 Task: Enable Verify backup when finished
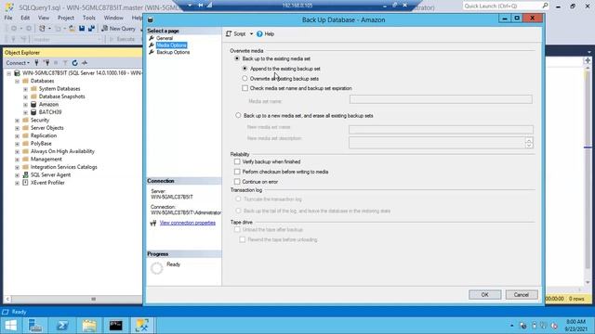(x=237, y=161)
